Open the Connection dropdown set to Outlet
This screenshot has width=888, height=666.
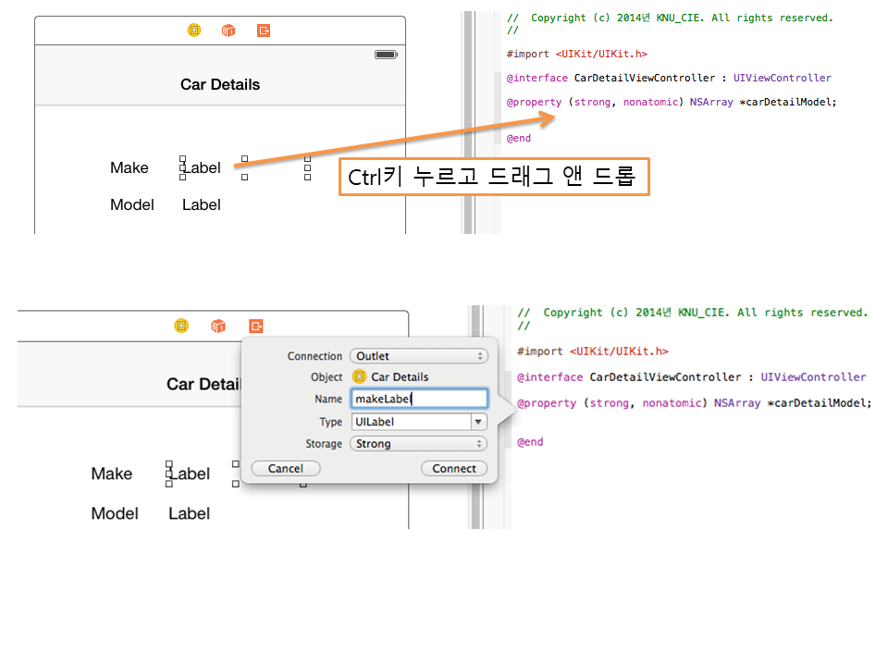(418, 356)
